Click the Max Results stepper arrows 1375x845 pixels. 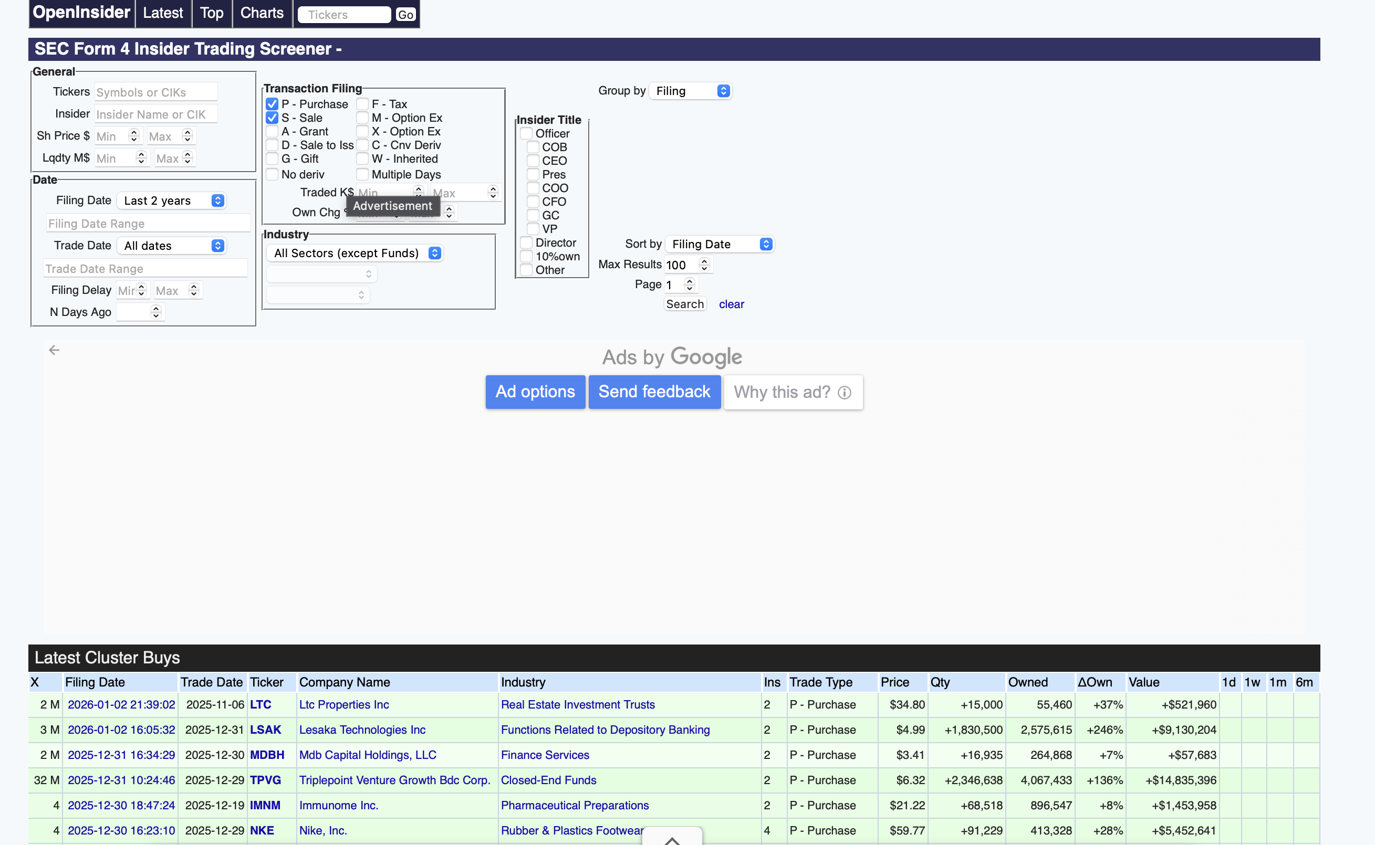pyautogui.click(x=704, y=265)
